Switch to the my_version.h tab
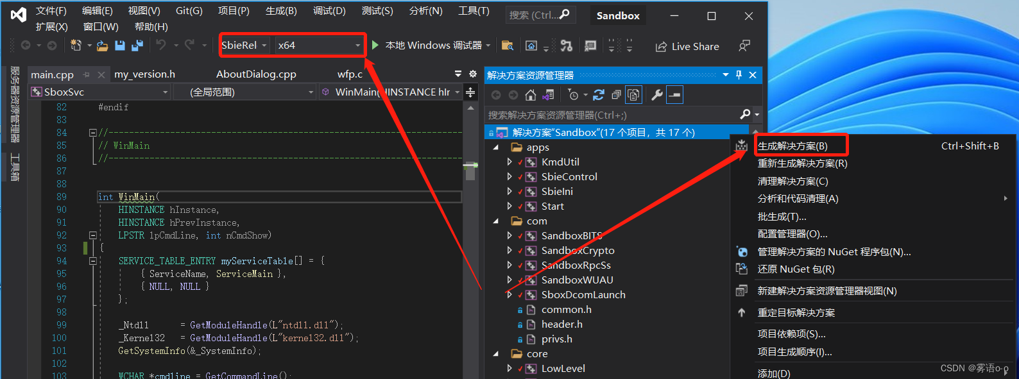Image resolution: width=1019 pixels, height=379 pixels. pos(145,74)
